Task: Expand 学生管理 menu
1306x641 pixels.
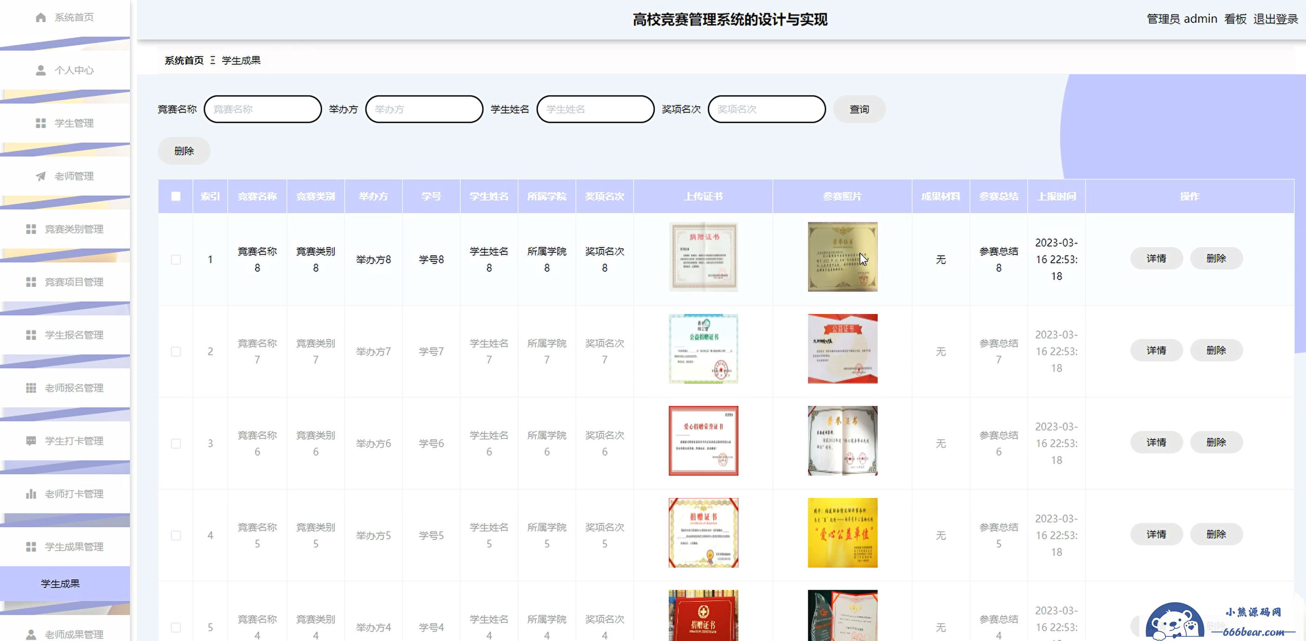Action: pyautogui.click(x=65, y=123)
